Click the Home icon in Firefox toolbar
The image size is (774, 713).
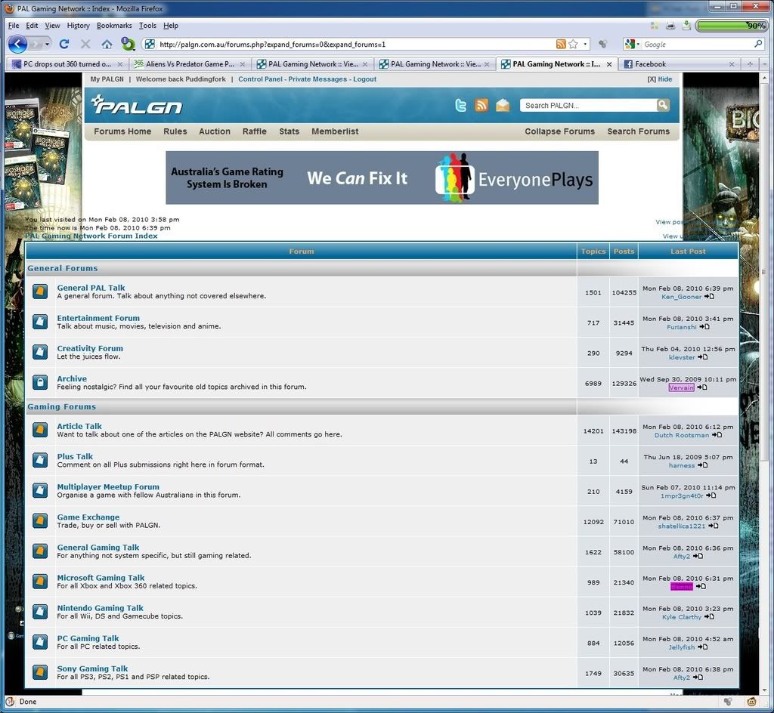click(x=107, y=45)
